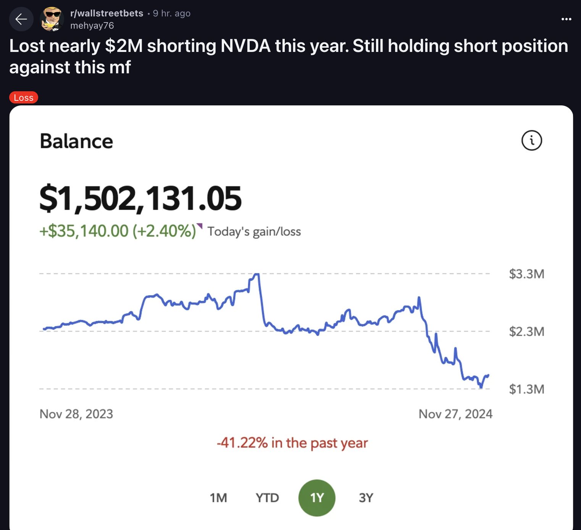The image size is (581, 530).
Task: Click the post title about shorting NVDA
Action: [x=288, y=57]
